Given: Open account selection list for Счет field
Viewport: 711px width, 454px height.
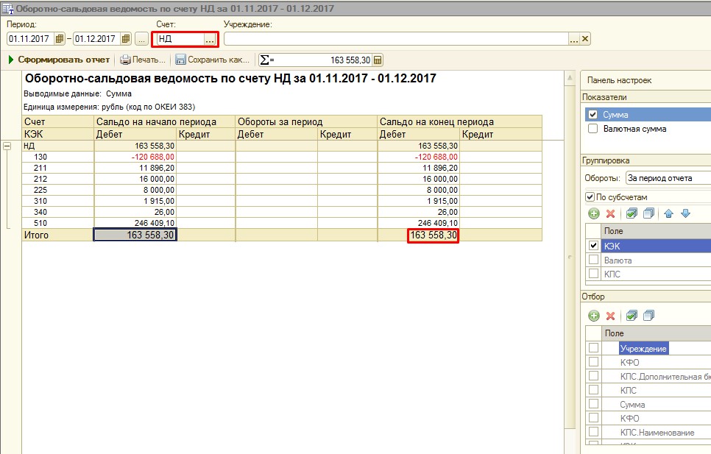Looking at the screenshot, I should tap(211, 39).
